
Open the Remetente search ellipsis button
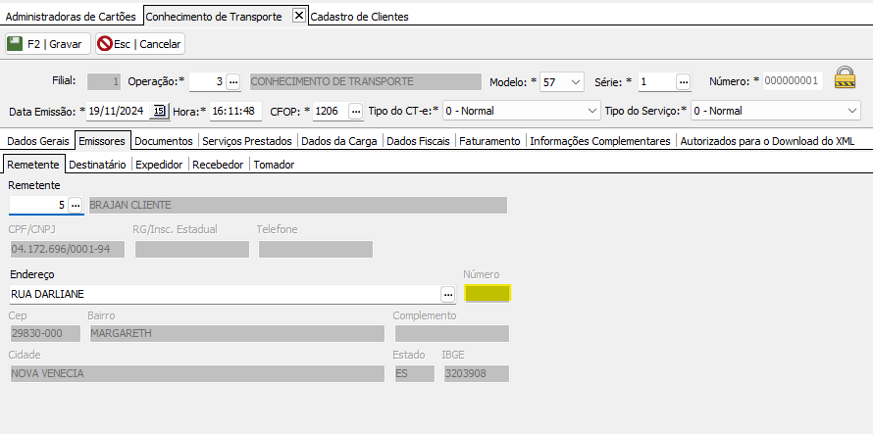pos(76,205)
